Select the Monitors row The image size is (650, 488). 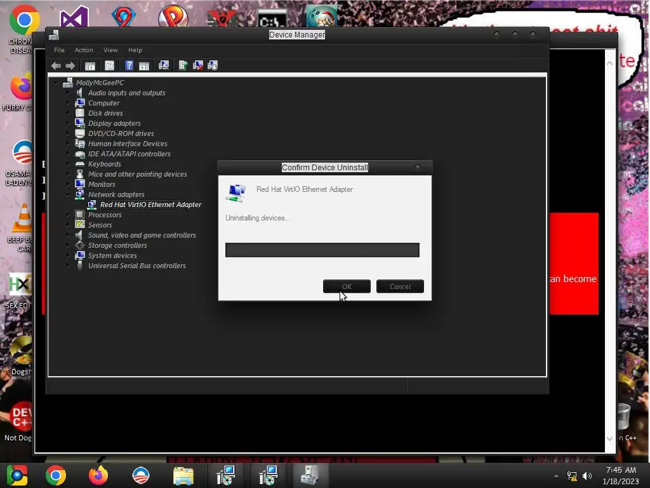click(102, 184)
